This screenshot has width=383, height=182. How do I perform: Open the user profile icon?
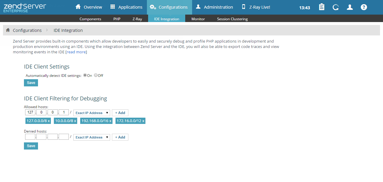coord(350,7)
